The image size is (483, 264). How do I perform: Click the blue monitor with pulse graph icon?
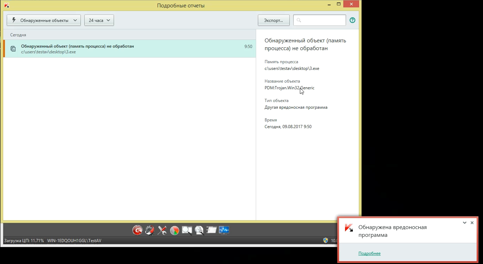click(224, 230)
